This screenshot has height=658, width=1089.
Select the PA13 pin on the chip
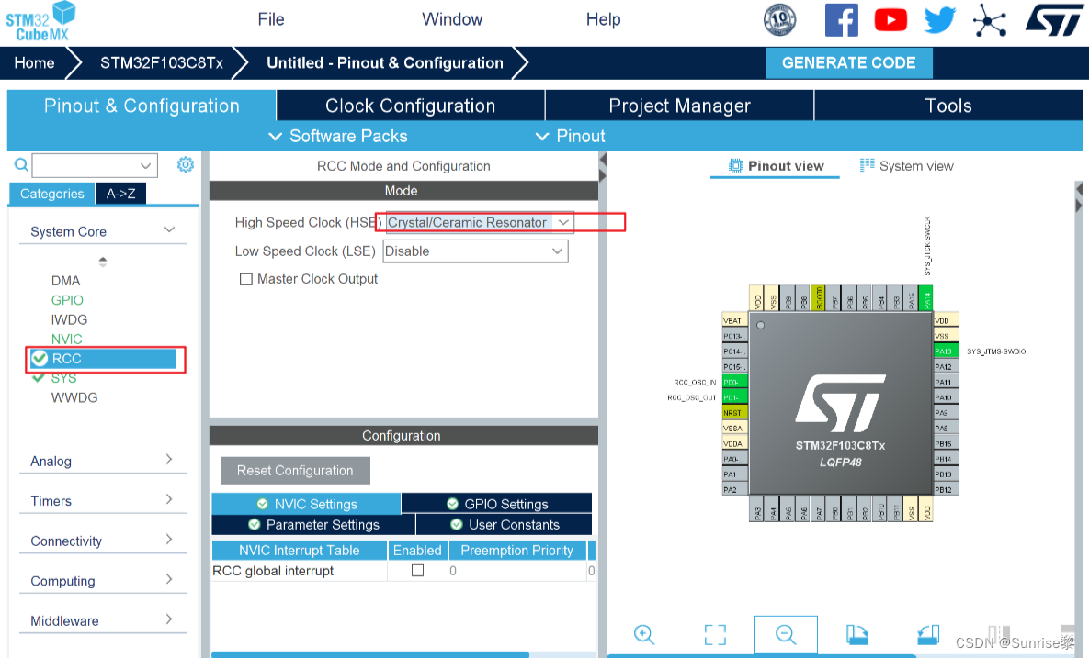(x=946, y=351)
